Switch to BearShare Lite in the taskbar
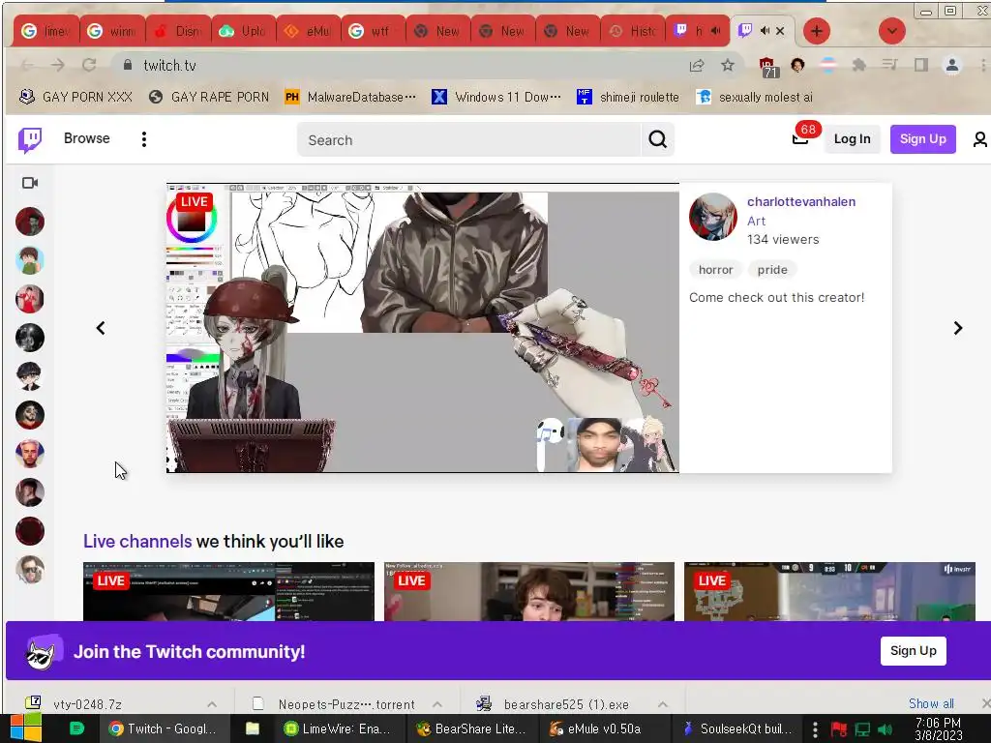Image resolution: width=991 pixels, height=743 pixels. coord(471,728)
